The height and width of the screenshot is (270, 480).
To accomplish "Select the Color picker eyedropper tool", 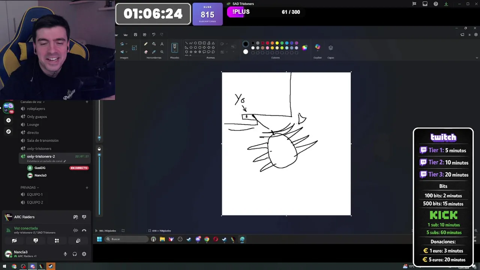I will coord(154,52).
